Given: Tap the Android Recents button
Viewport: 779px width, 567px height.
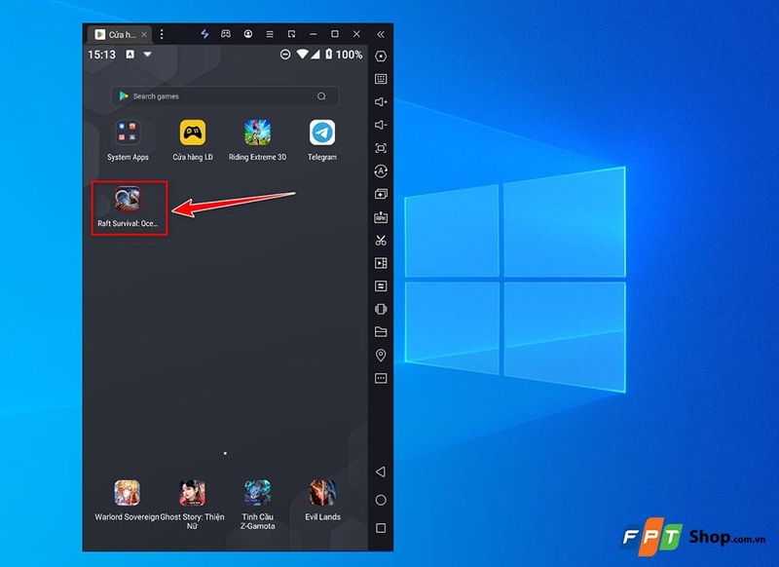Looking at the screenshot, I should [x=381, y=528].
